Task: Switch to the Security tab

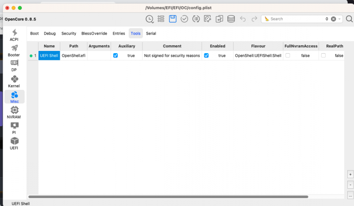Action: point(69,34)
